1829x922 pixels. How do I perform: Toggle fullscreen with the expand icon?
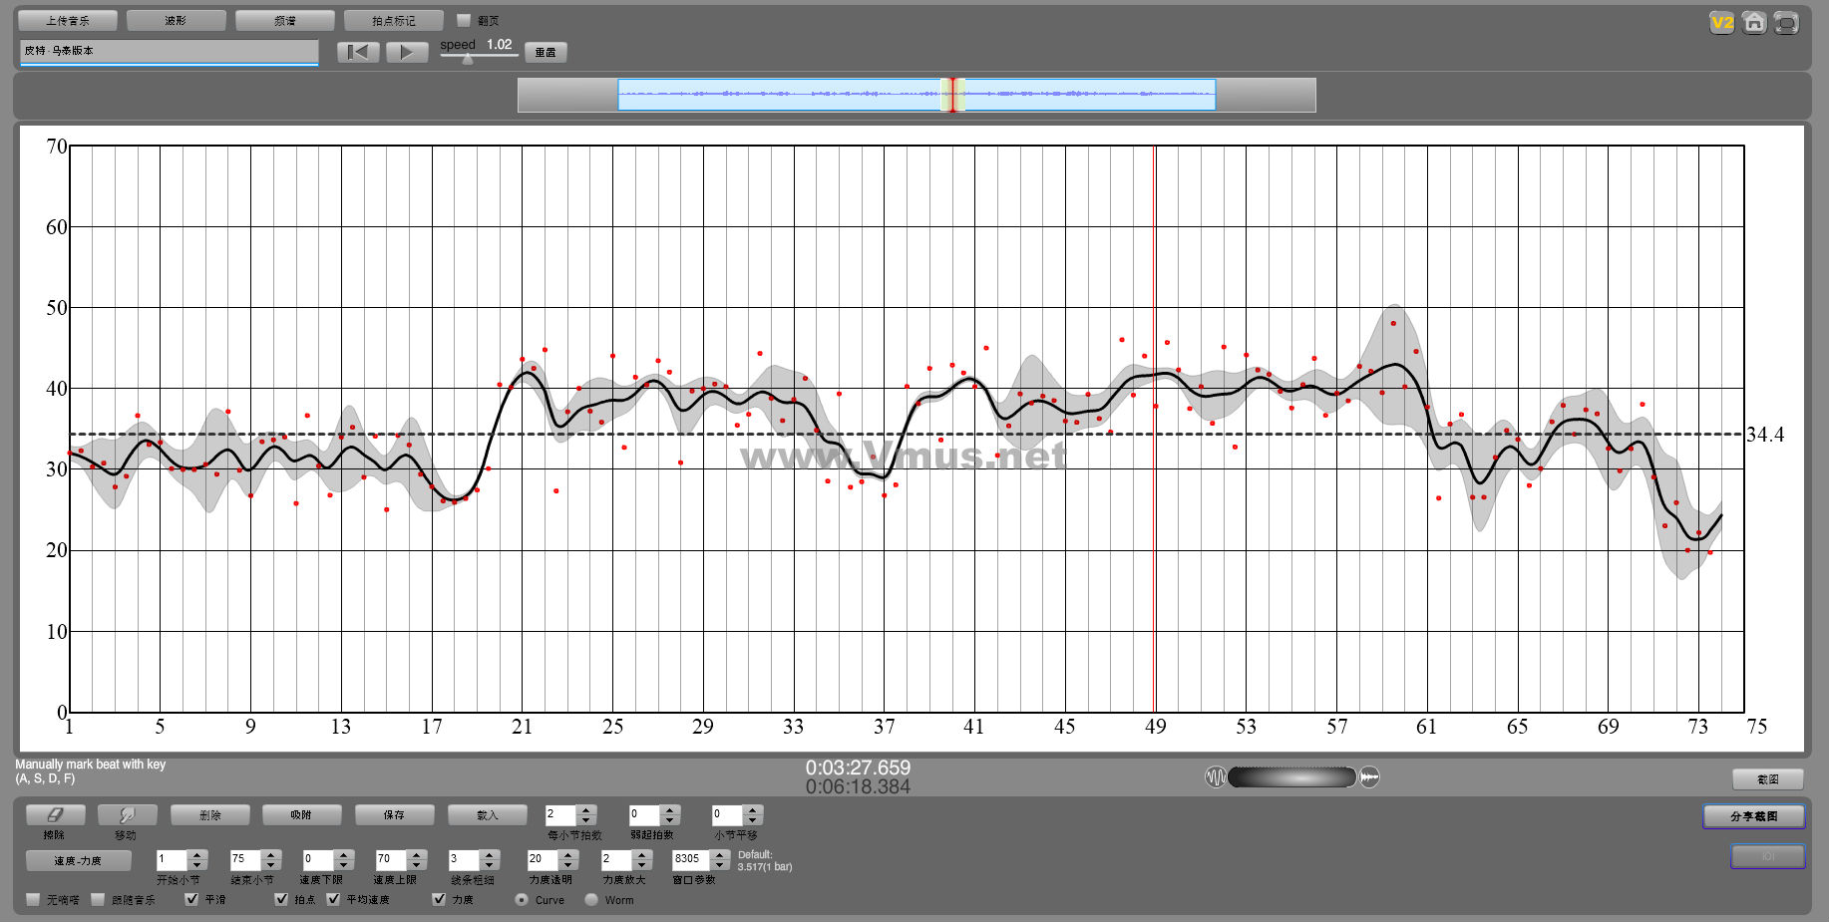(x=1786, y=23)
